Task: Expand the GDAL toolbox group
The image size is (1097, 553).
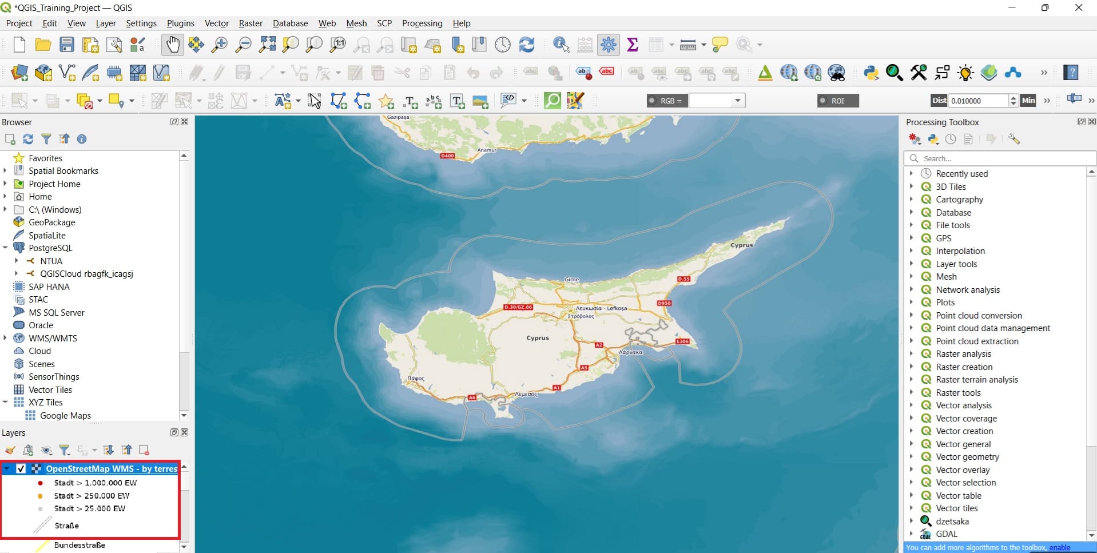Action: coord(911,534)
